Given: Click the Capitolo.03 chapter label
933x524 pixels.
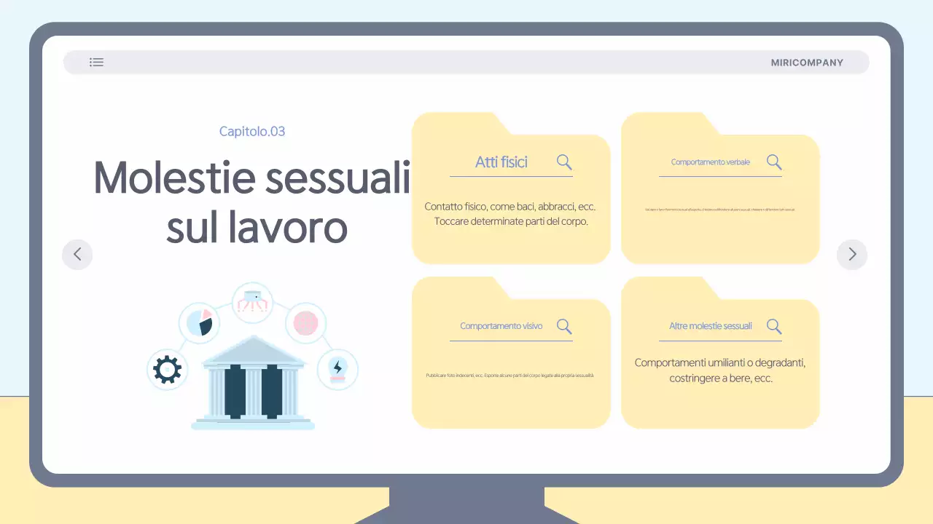Looking at the screenshot, I should coord(252,131).
